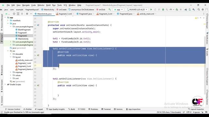Open IDE settings gear in toolbar

pos(203,9)
